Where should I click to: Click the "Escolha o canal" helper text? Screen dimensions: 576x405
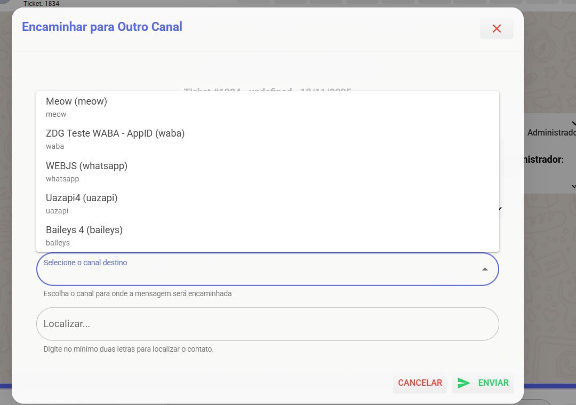(x=138, y=293)
